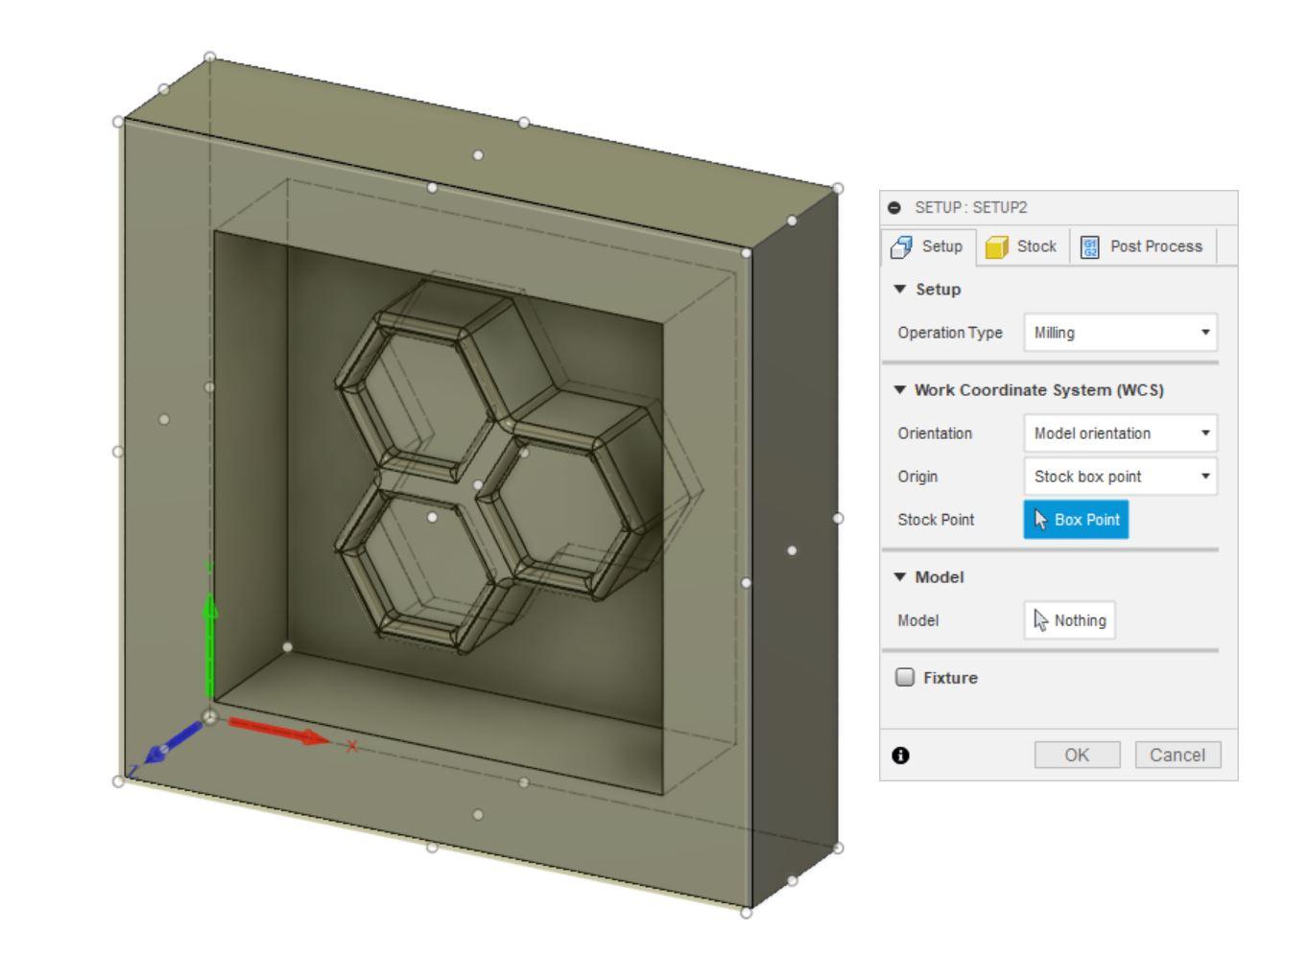
Task: Click the Stock tab's yellow cube icon
Action: 997,247
